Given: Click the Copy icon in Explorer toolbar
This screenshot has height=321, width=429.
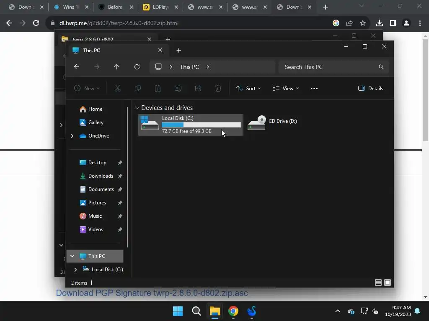Looking at the screenshot, I should (137, 88).
